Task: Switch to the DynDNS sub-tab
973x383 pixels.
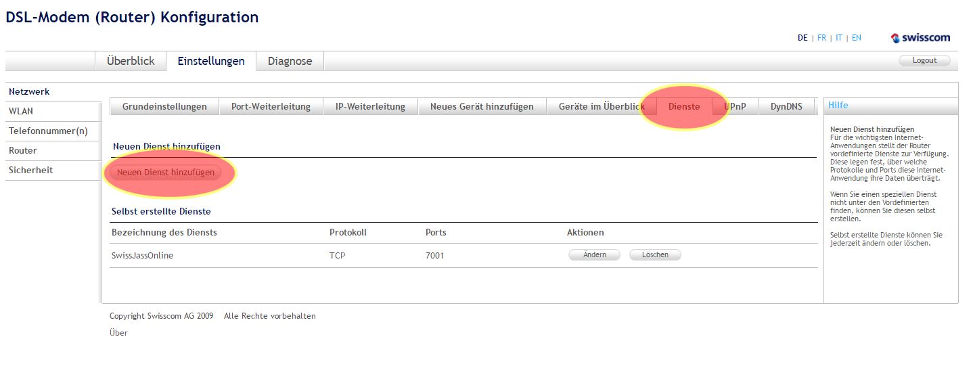Action: click(786, 106)
